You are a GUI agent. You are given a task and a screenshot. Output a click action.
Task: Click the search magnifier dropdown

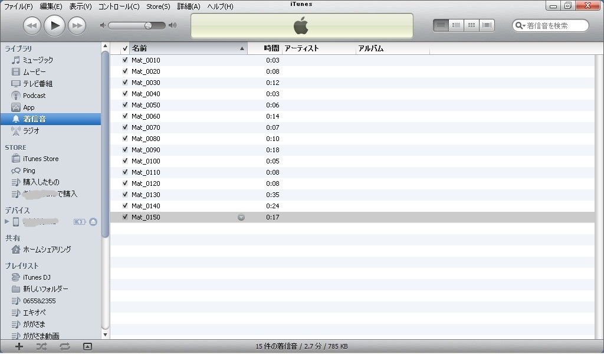520,26
